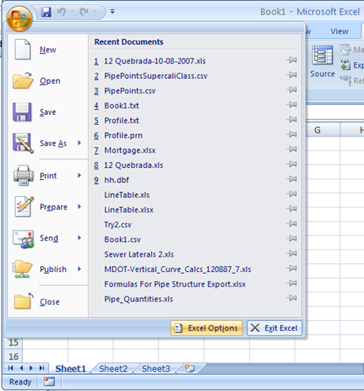
Task: Click the Save icon in Quick Access toolbar
Action: point(46,12)
